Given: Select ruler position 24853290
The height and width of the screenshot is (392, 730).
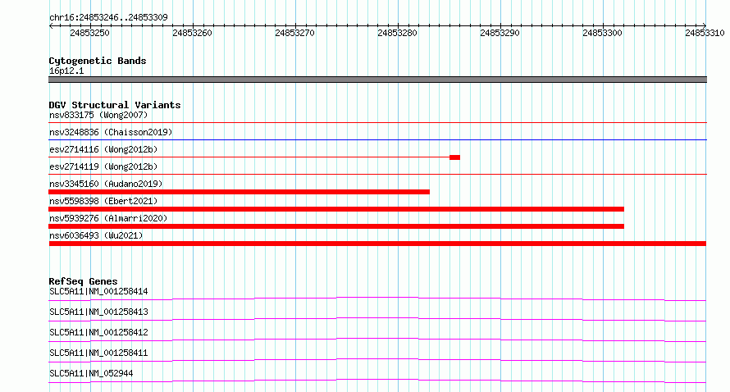Looking at the screenshot, I should click(500, 33).
